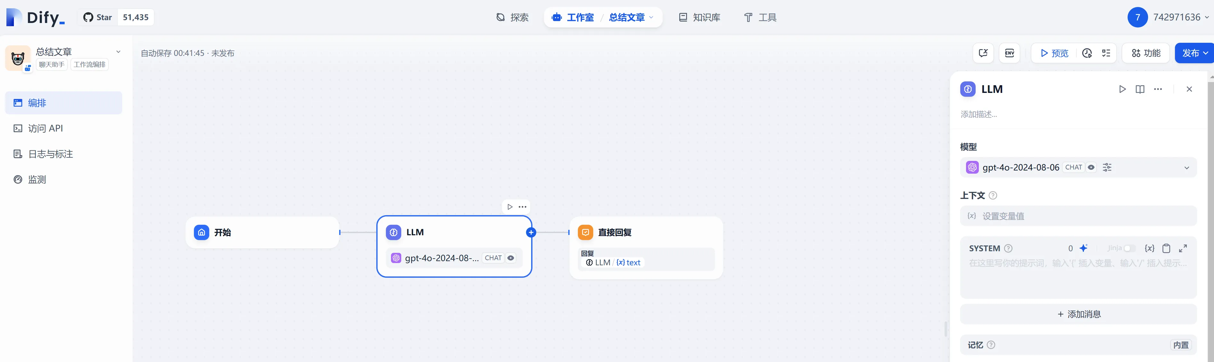Expand the gpt-4o model selection dropdown
This screenshot has width=1214, height=362.
click(1186, 168)
